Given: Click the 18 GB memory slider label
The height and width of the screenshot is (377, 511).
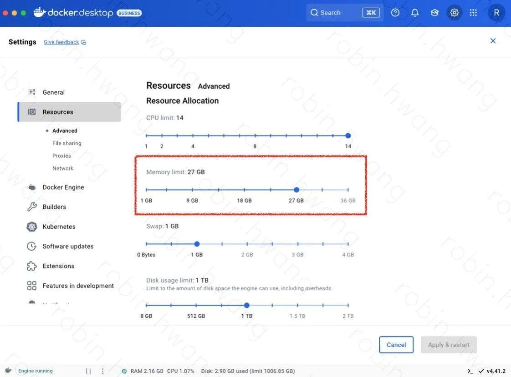Looking at the screenshot, I should point(244,201).
